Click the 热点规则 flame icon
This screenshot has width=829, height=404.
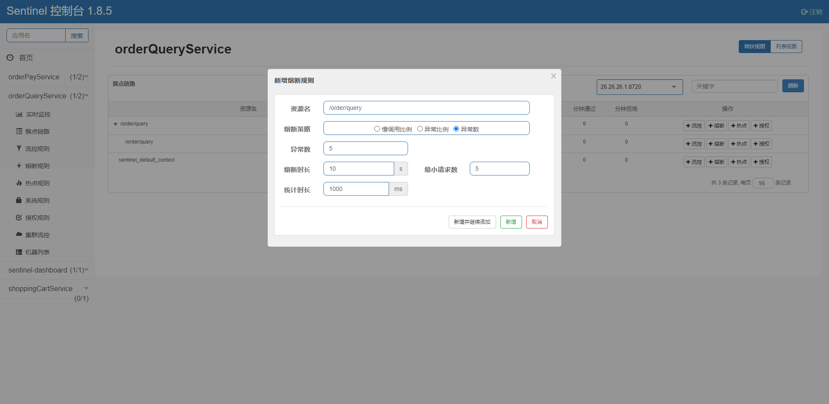point(19,183)
